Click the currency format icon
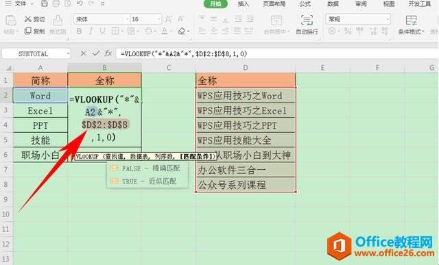Screen dimensions: 439x265 [x=332, y=31]
